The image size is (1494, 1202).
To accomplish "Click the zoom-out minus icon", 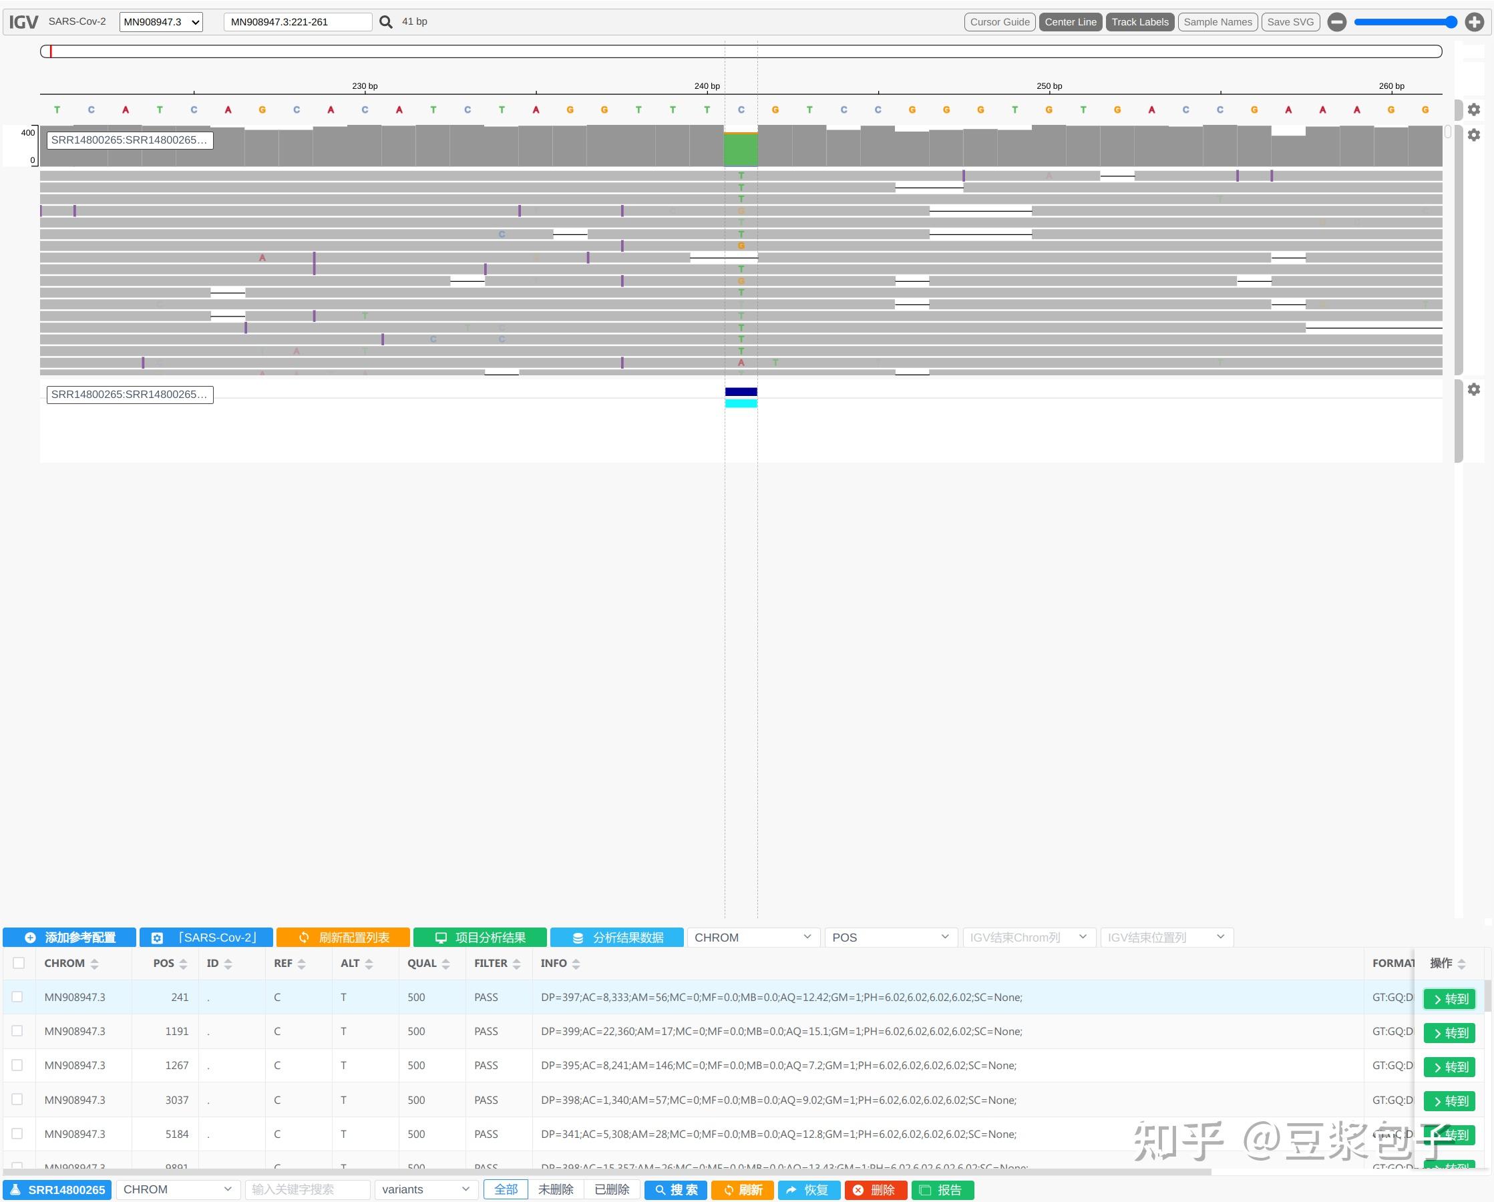I will point(1336,21).
